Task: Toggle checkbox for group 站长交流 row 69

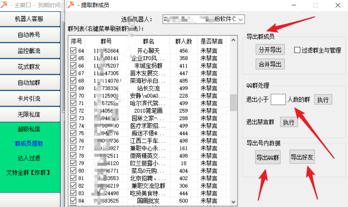Action: [73, 88]
